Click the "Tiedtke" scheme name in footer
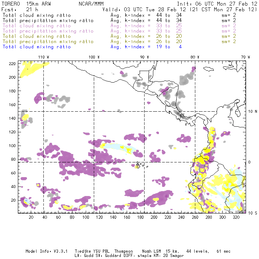Image resolution: width=259 pixels, height=259 pixels. pyautogui.click(x=83, y=251)
